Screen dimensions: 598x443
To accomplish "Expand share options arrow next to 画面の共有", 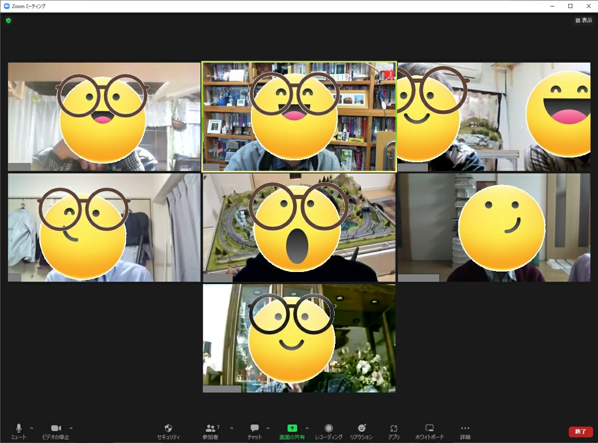I will pyautogui.click(x=307, y=428).
